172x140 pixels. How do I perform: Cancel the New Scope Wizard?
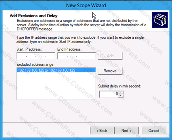154,131
